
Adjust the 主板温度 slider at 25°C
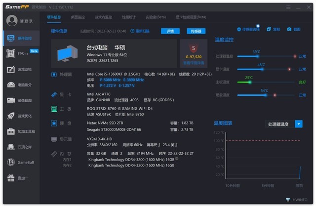(250, 82)
